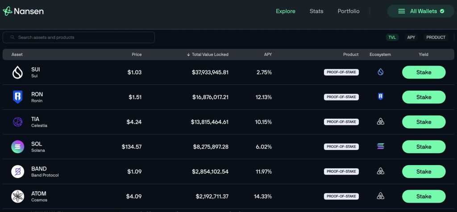The height and width of the screenshot is (212, 457).
Task: Click the Sui ecosystem icon in the SUI row
Action: click(x=380, y=72)
